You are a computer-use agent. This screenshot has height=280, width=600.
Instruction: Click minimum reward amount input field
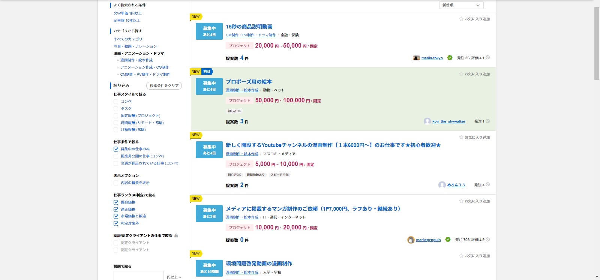pyautogui.click(x=139, y=276)
